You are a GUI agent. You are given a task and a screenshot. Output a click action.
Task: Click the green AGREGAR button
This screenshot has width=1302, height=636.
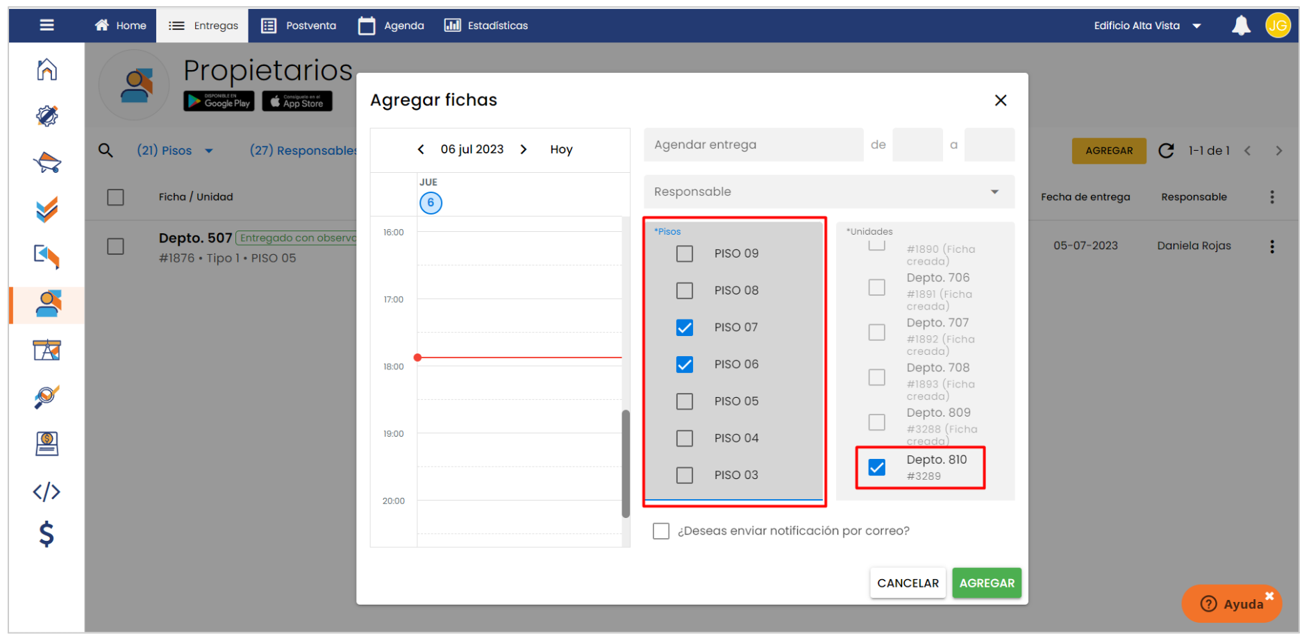pyautogui.click(x=986, y=583)
